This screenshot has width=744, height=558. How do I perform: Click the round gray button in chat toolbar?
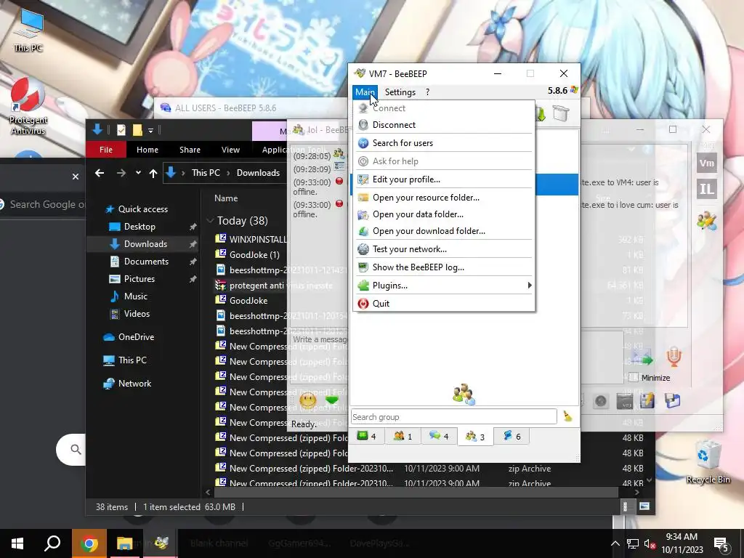click(x=601, y=401)
